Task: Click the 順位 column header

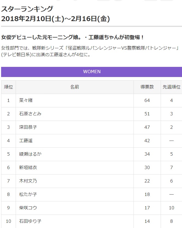Action: 8,87
